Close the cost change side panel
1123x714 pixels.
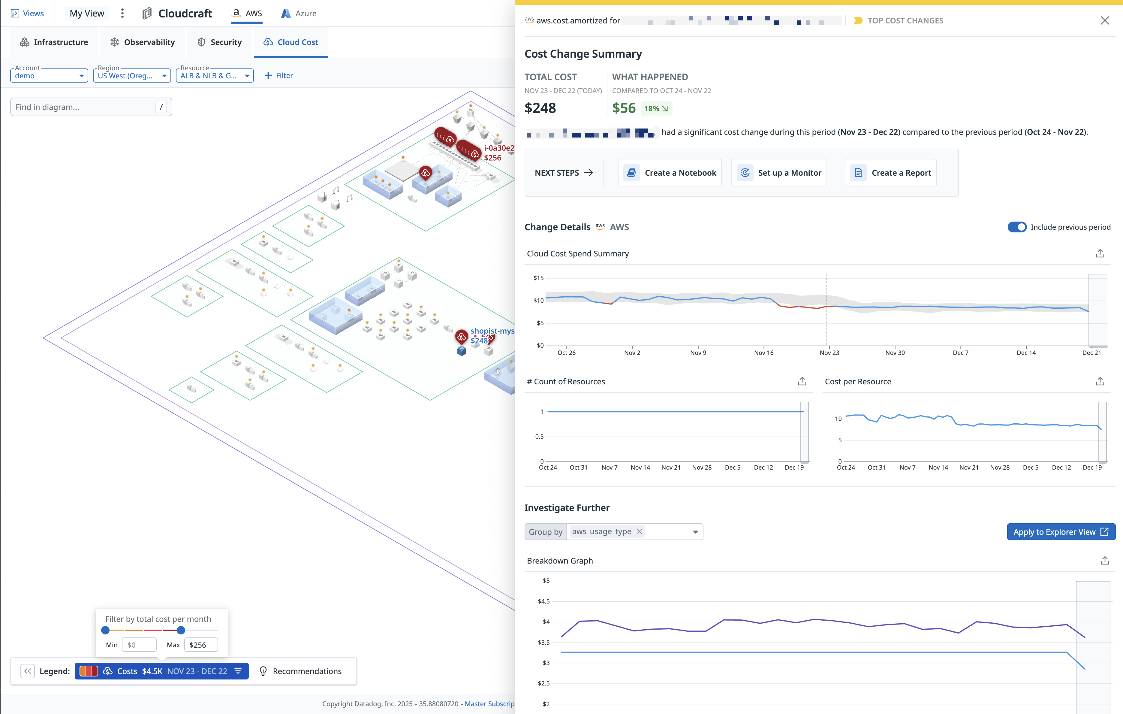click(1104, 20)
